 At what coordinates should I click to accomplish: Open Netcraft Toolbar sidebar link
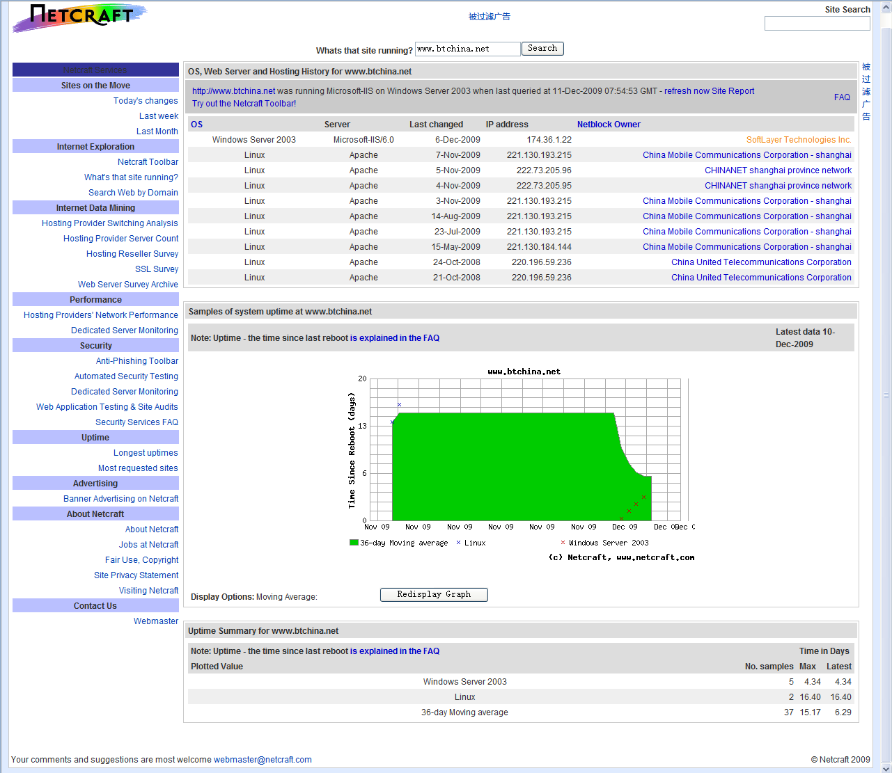point(148,162)
